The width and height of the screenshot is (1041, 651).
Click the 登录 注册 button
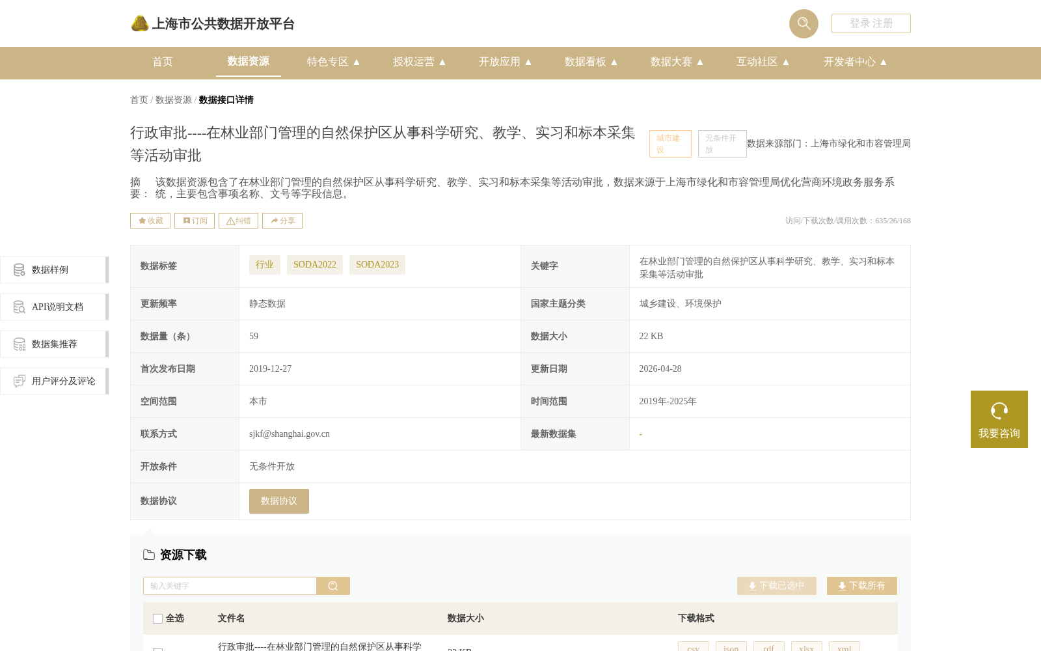[x=871, y=23]
